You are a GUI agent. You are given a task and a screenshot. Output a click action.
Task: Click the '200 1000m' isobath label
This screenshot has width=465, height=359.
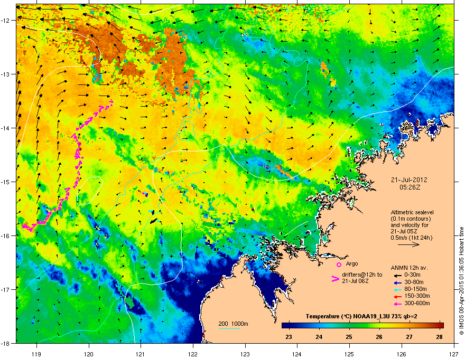coord(234,324)
